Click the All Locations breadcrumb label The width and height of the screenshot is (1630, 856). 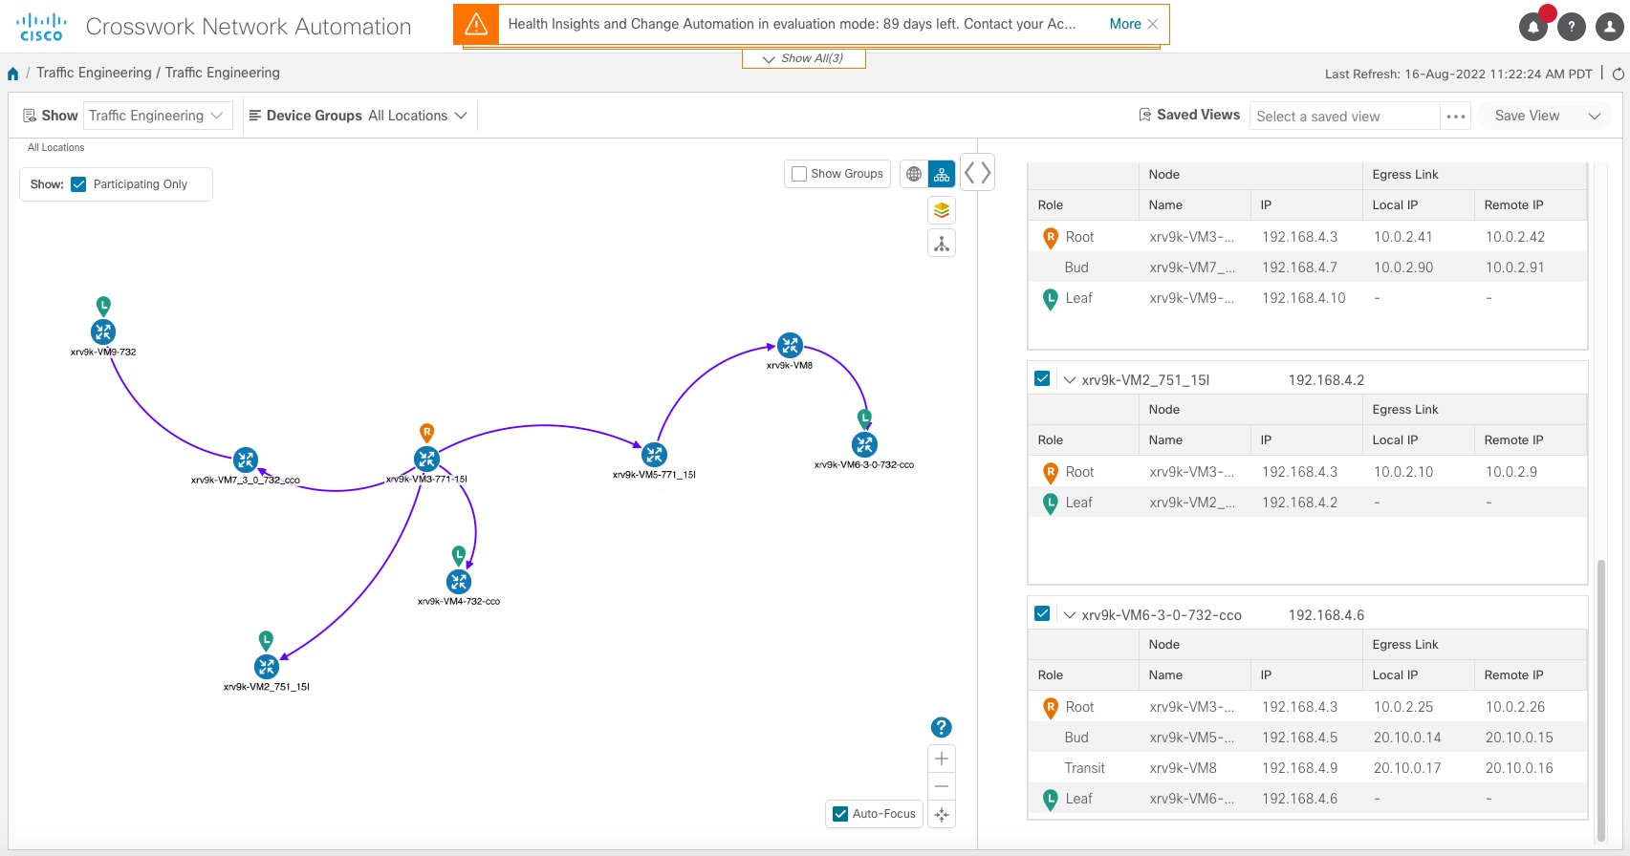click(55, 147)
